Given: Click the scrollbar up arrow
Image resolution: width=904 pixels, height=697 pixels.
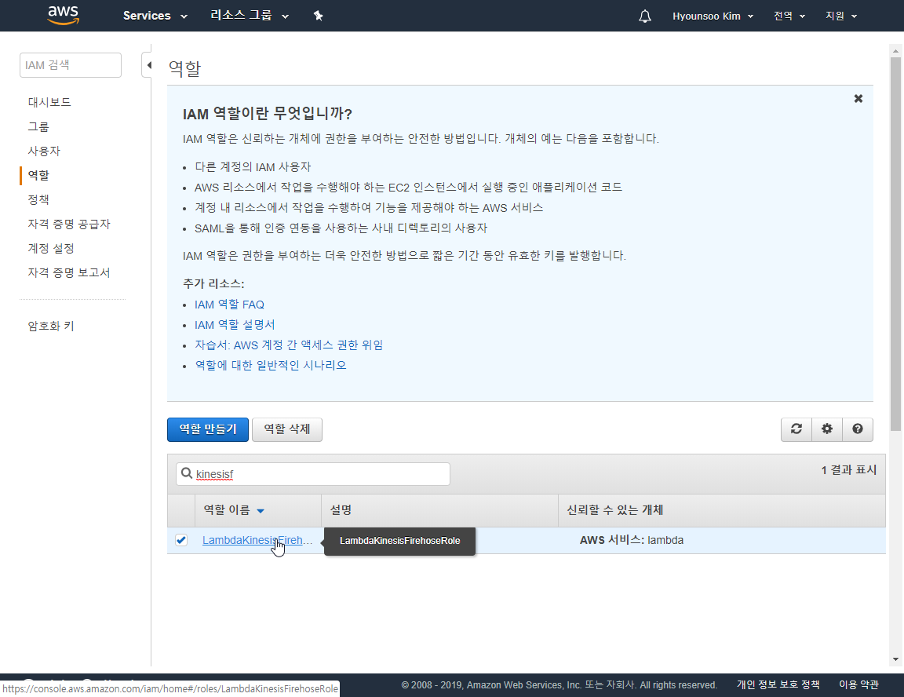Looking at the screenshot, I should click(895, 50).
